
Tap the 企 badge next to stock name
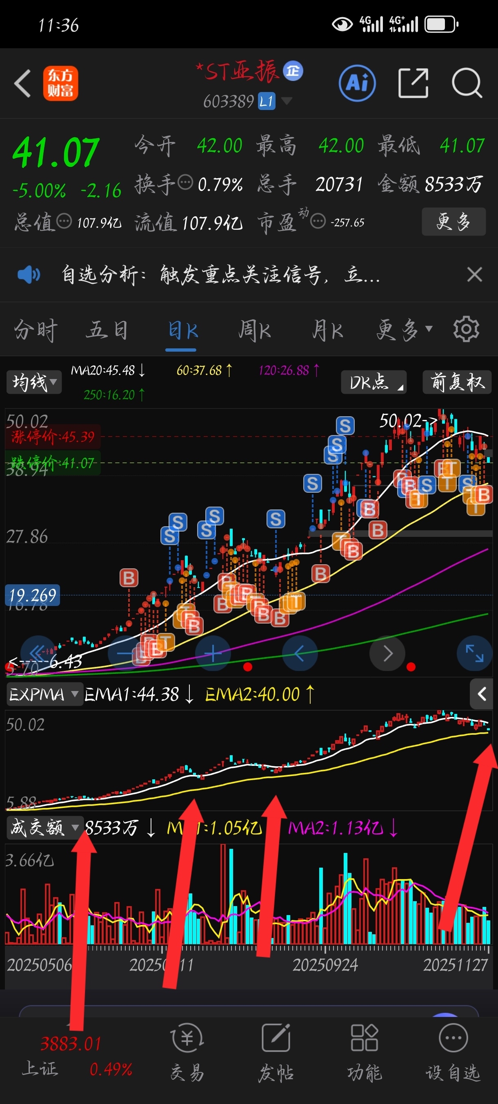click(293, 71)
